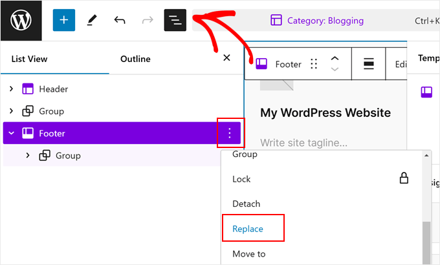Select the pencil Tools icon
Image resolution: width=440 pixels, height=265 pixels.
pyautogui.click(x=91, y=20)
